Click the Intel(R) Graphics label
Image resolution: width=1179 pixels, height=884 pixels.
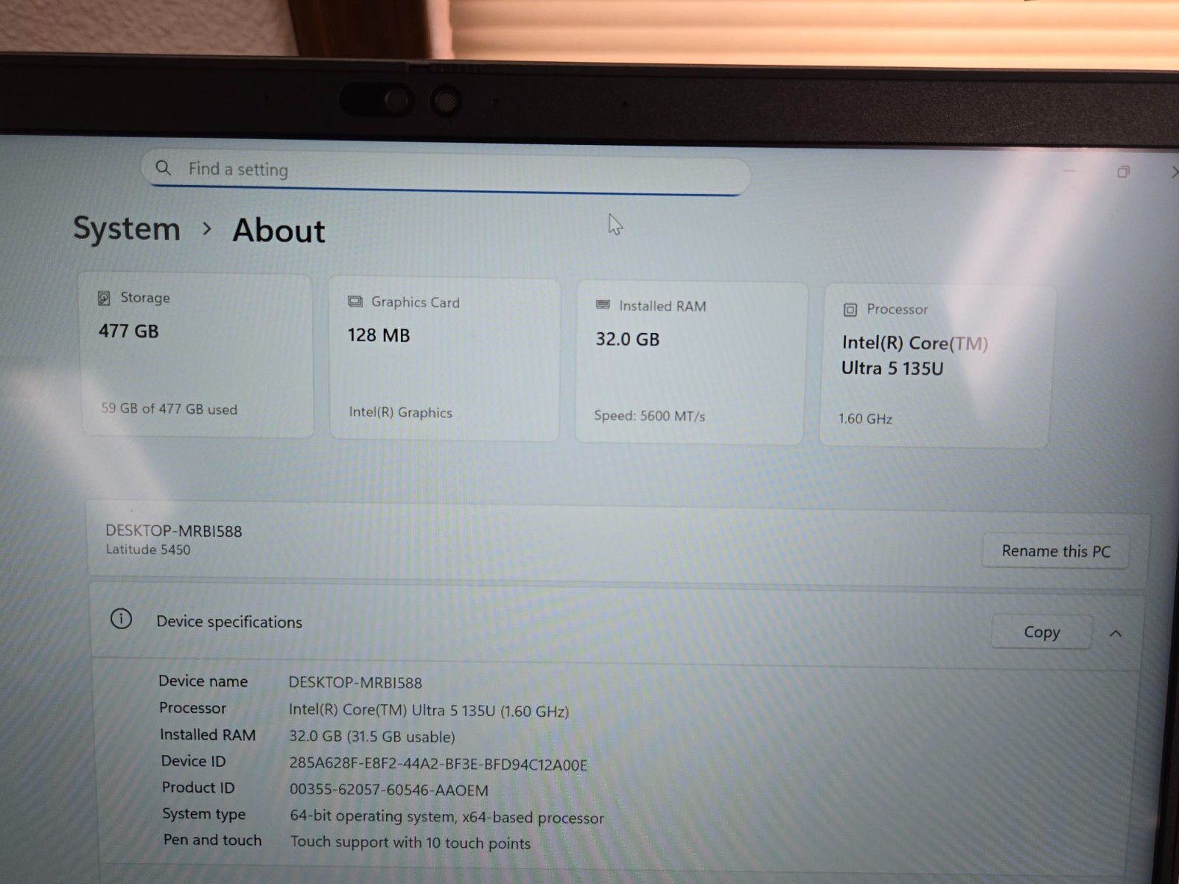[400, 413]
